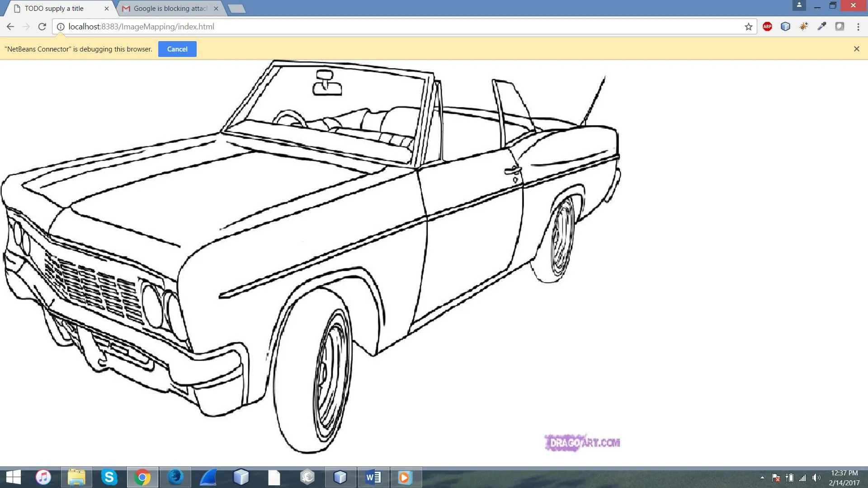This screenshot has width=868, height=488.
Task: Show hidden system tray icons arrow
Action: coord(762,478)
